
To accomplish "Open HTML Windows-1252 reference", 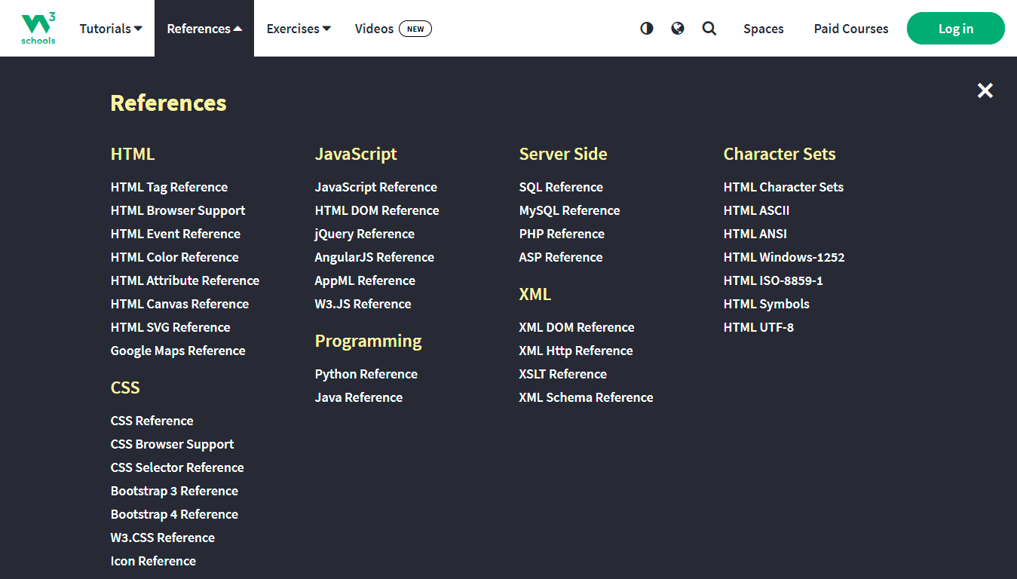I will pyautogui.click(x=784, y=257).
